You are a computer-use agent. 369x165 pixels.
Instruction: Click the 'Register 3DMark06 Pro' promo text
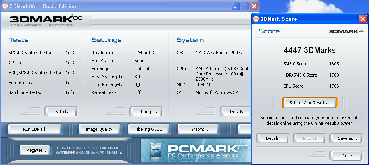[x=89, y=150]
